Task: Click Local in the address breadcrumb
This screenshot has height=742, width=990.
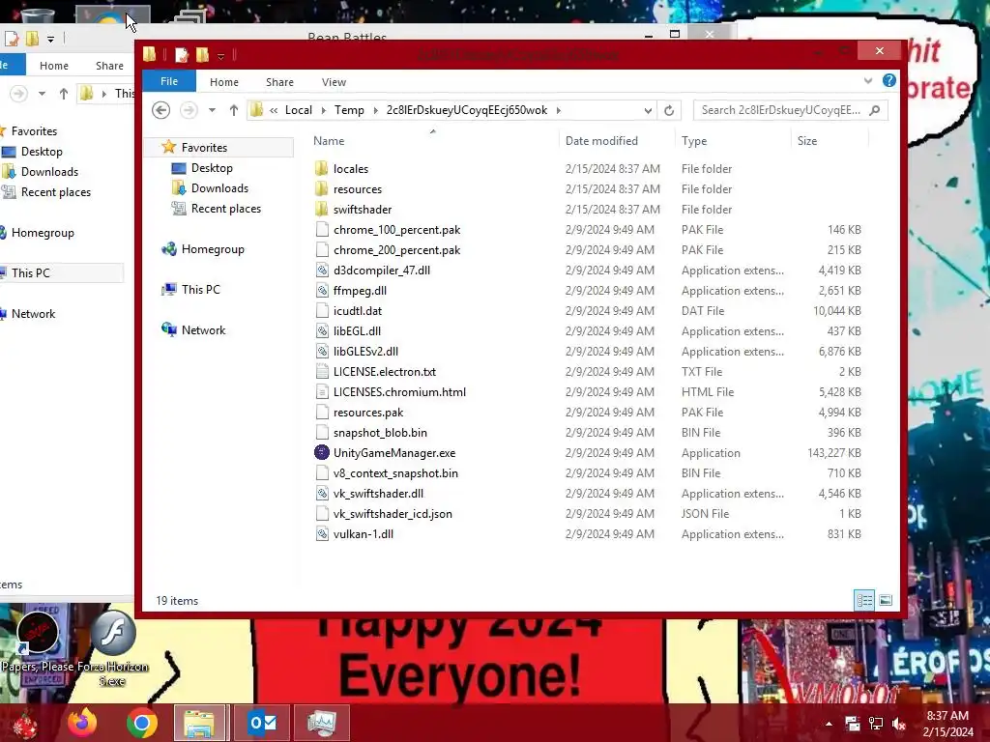Action: tap(298, 110)
